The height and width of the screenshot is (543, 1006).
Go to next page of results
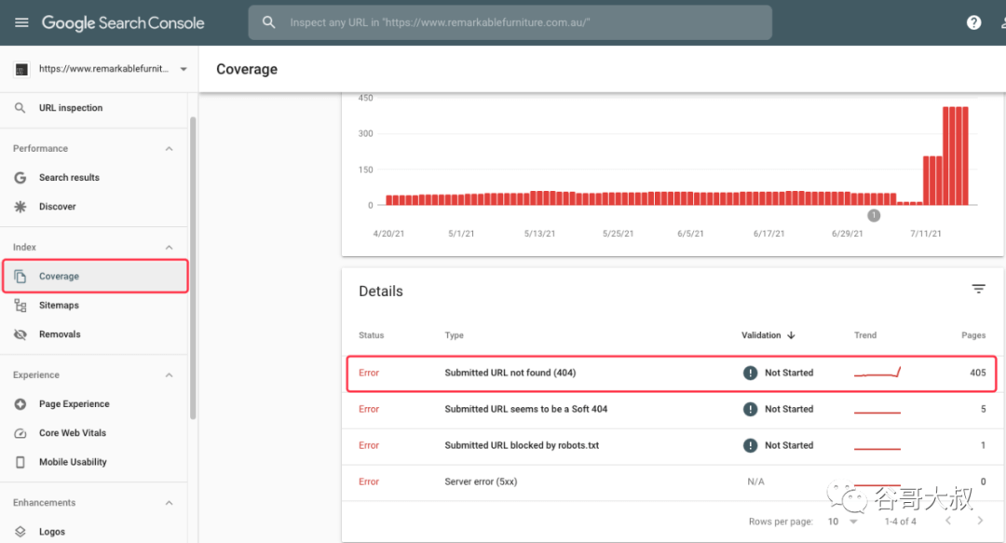980,521
